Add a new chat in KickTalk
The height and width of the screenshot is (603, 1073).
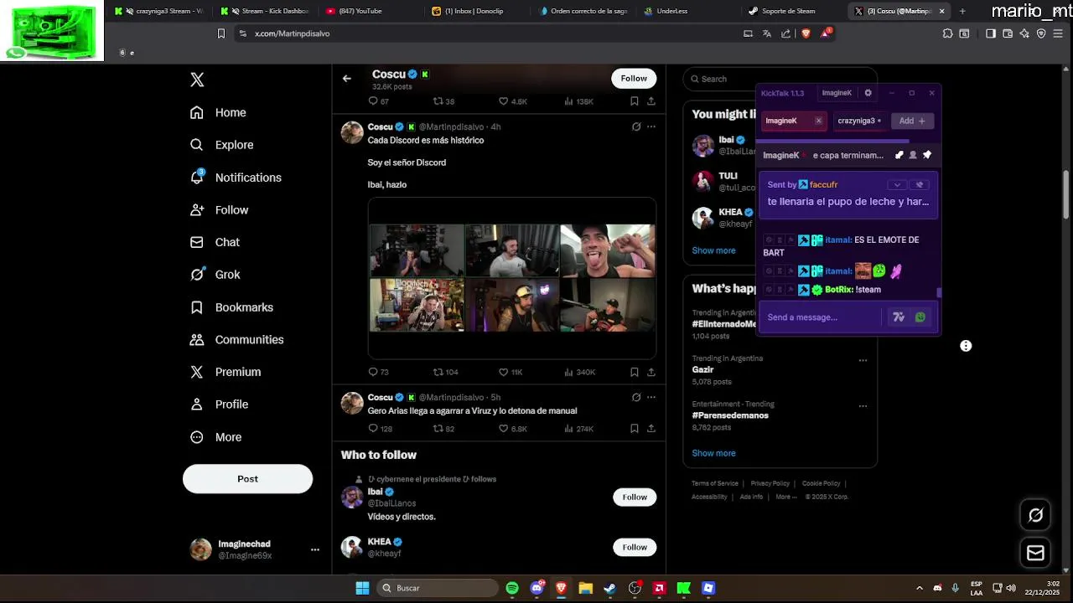pyautogui.click(x=912, y=121)
